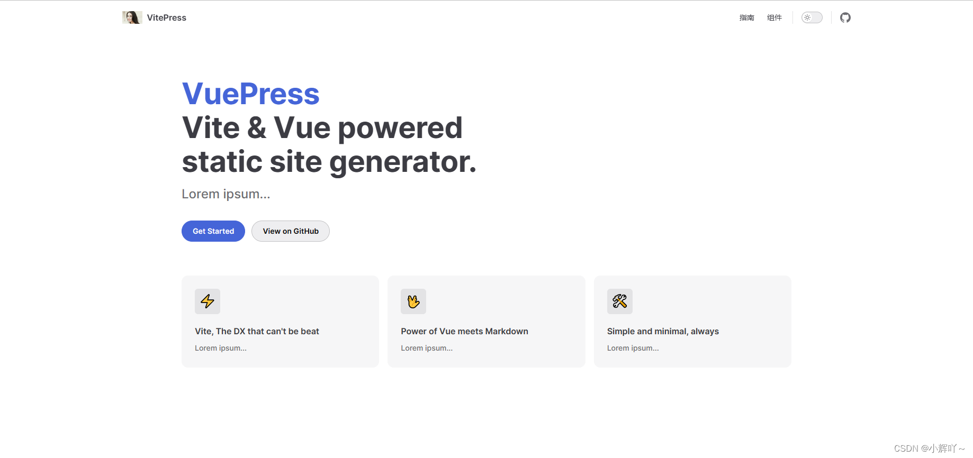
Task: Click the Lorem ipsum tagline under the heading
Action: pyautogui.click(x=226, y=194)
